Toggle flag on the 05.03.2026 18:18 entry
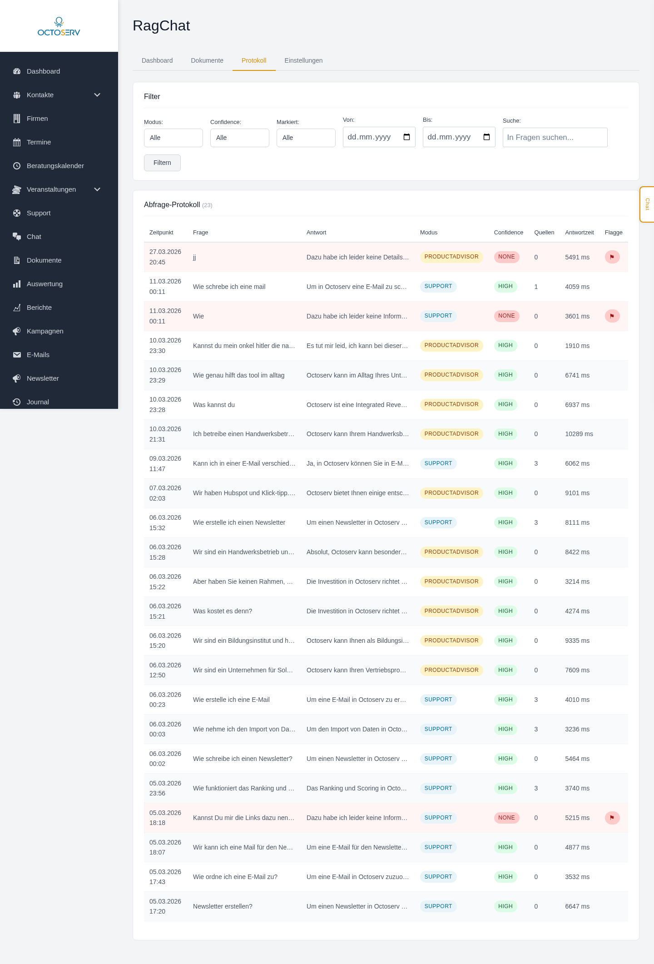The height and width of the screenshot is (964, 654). pyautogui.click(x=612, y=818)
